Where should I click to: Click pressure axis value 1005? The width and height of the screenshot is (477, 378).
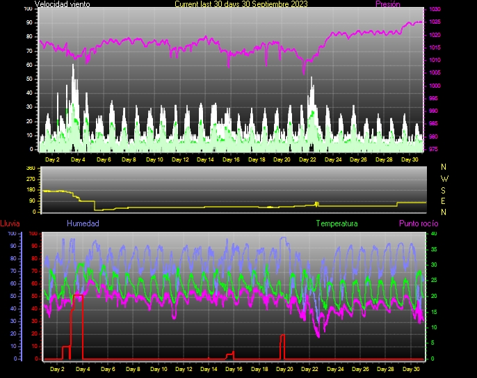coord(435,72)
